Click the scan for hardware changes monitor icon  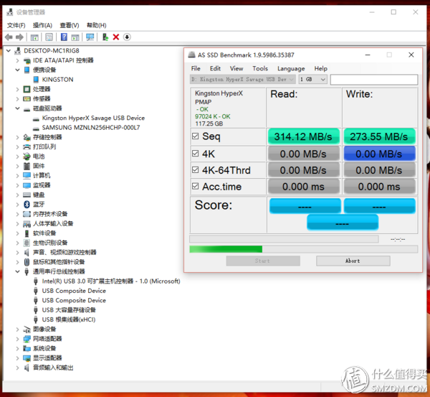90,37
